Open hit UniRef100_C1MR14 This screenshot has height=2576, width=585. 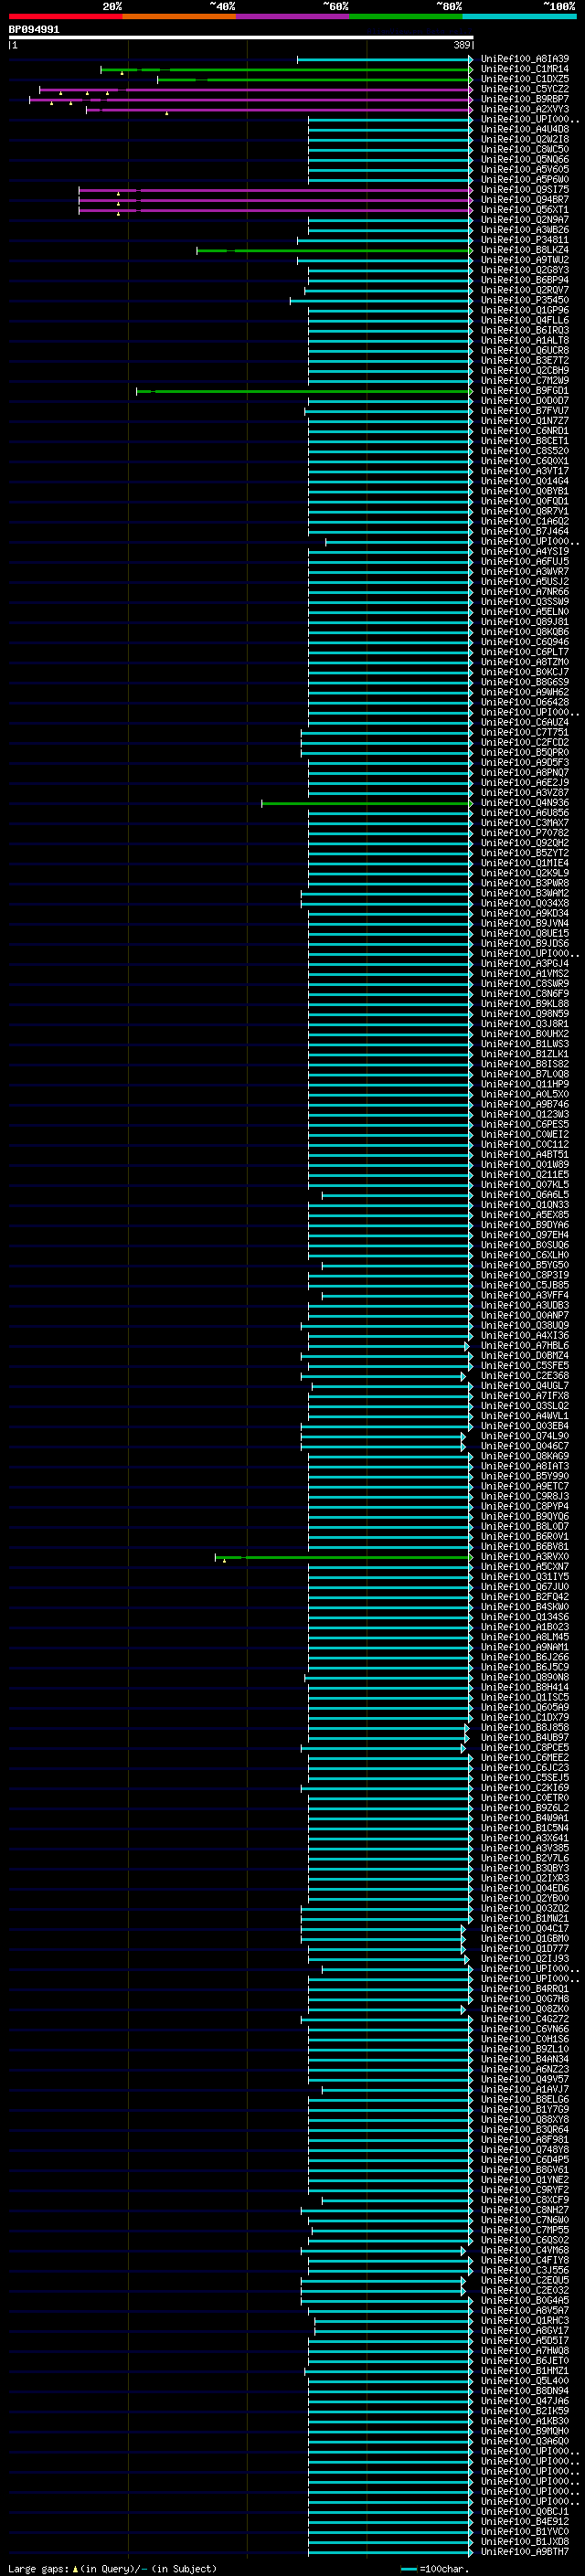(525, 69)
